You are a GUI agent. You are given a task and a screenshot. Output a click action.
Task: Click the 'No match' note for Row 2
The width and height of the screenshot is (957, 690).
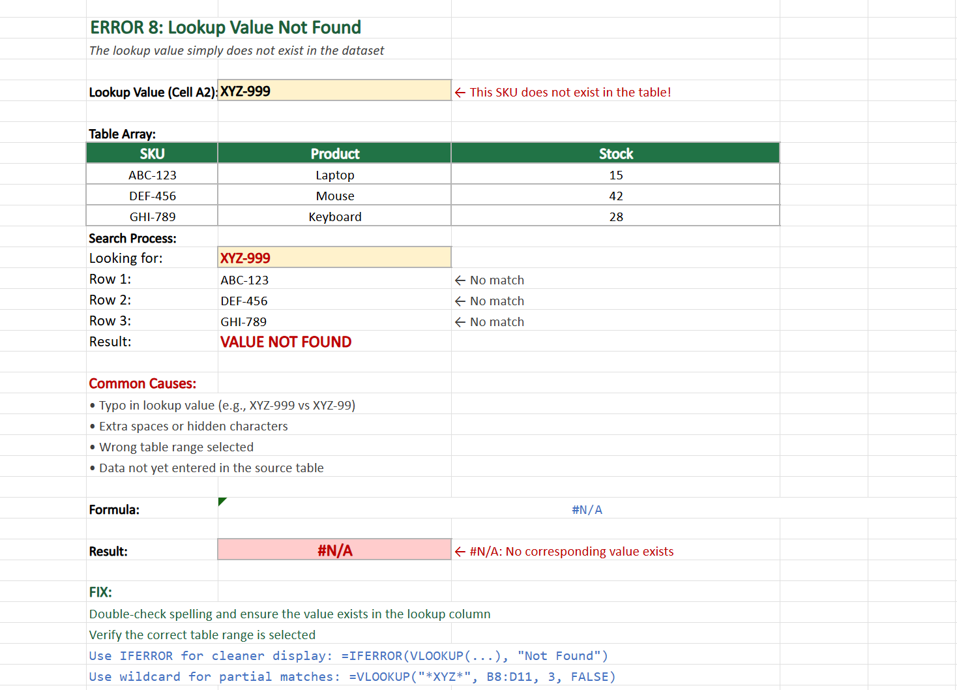(x=490, y=301)
